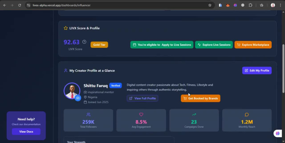Click the Need help? heading
Screen dimensions: 285x143
(x=26, y=119)
